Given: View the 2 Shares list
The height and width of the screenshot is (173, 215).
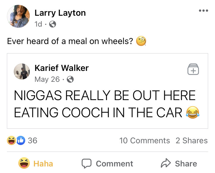Looking at the screenshot, I should click(x=191, y=140).
